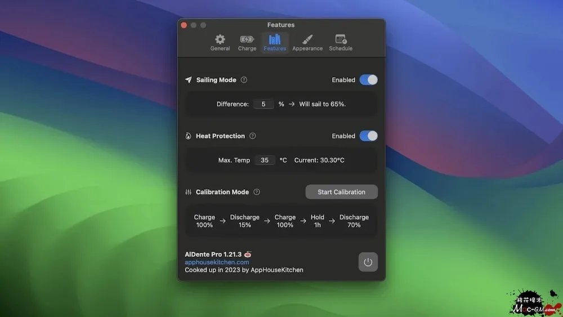The image size is (563, 317).
Task: Open Sailing Mode help question mark
Action: tap(244, 80)
